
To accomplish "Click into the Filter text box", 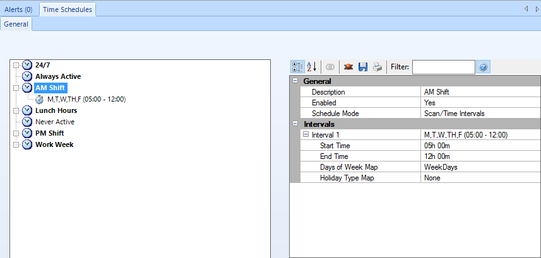I will [443, 67].
